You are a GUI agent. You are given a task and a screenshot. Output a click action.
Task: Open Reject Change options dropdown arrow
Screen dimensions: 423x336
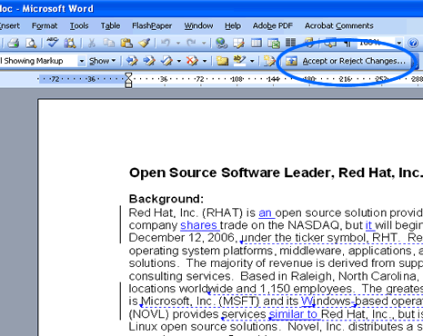205,61
